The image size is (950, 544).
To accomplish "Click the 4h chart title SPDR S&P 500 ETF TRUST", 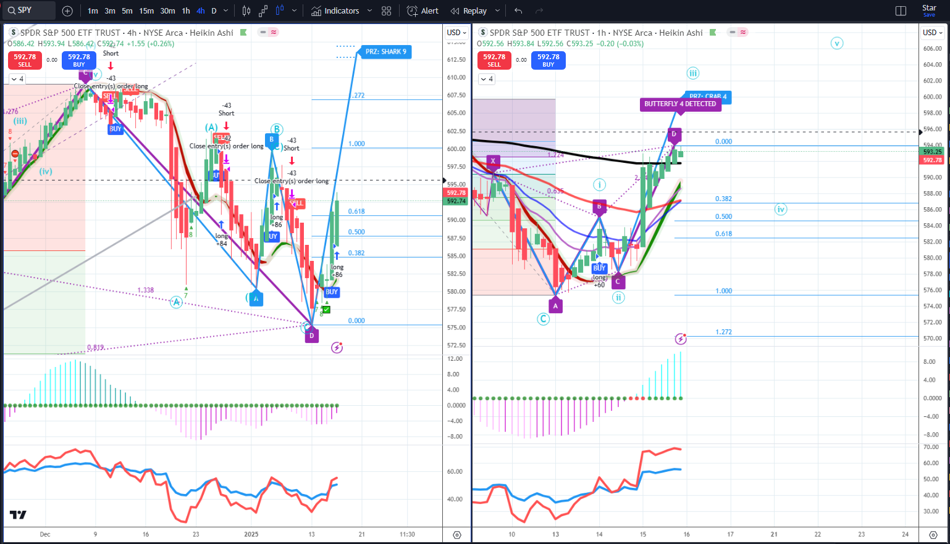I will [x=70, y=33].
